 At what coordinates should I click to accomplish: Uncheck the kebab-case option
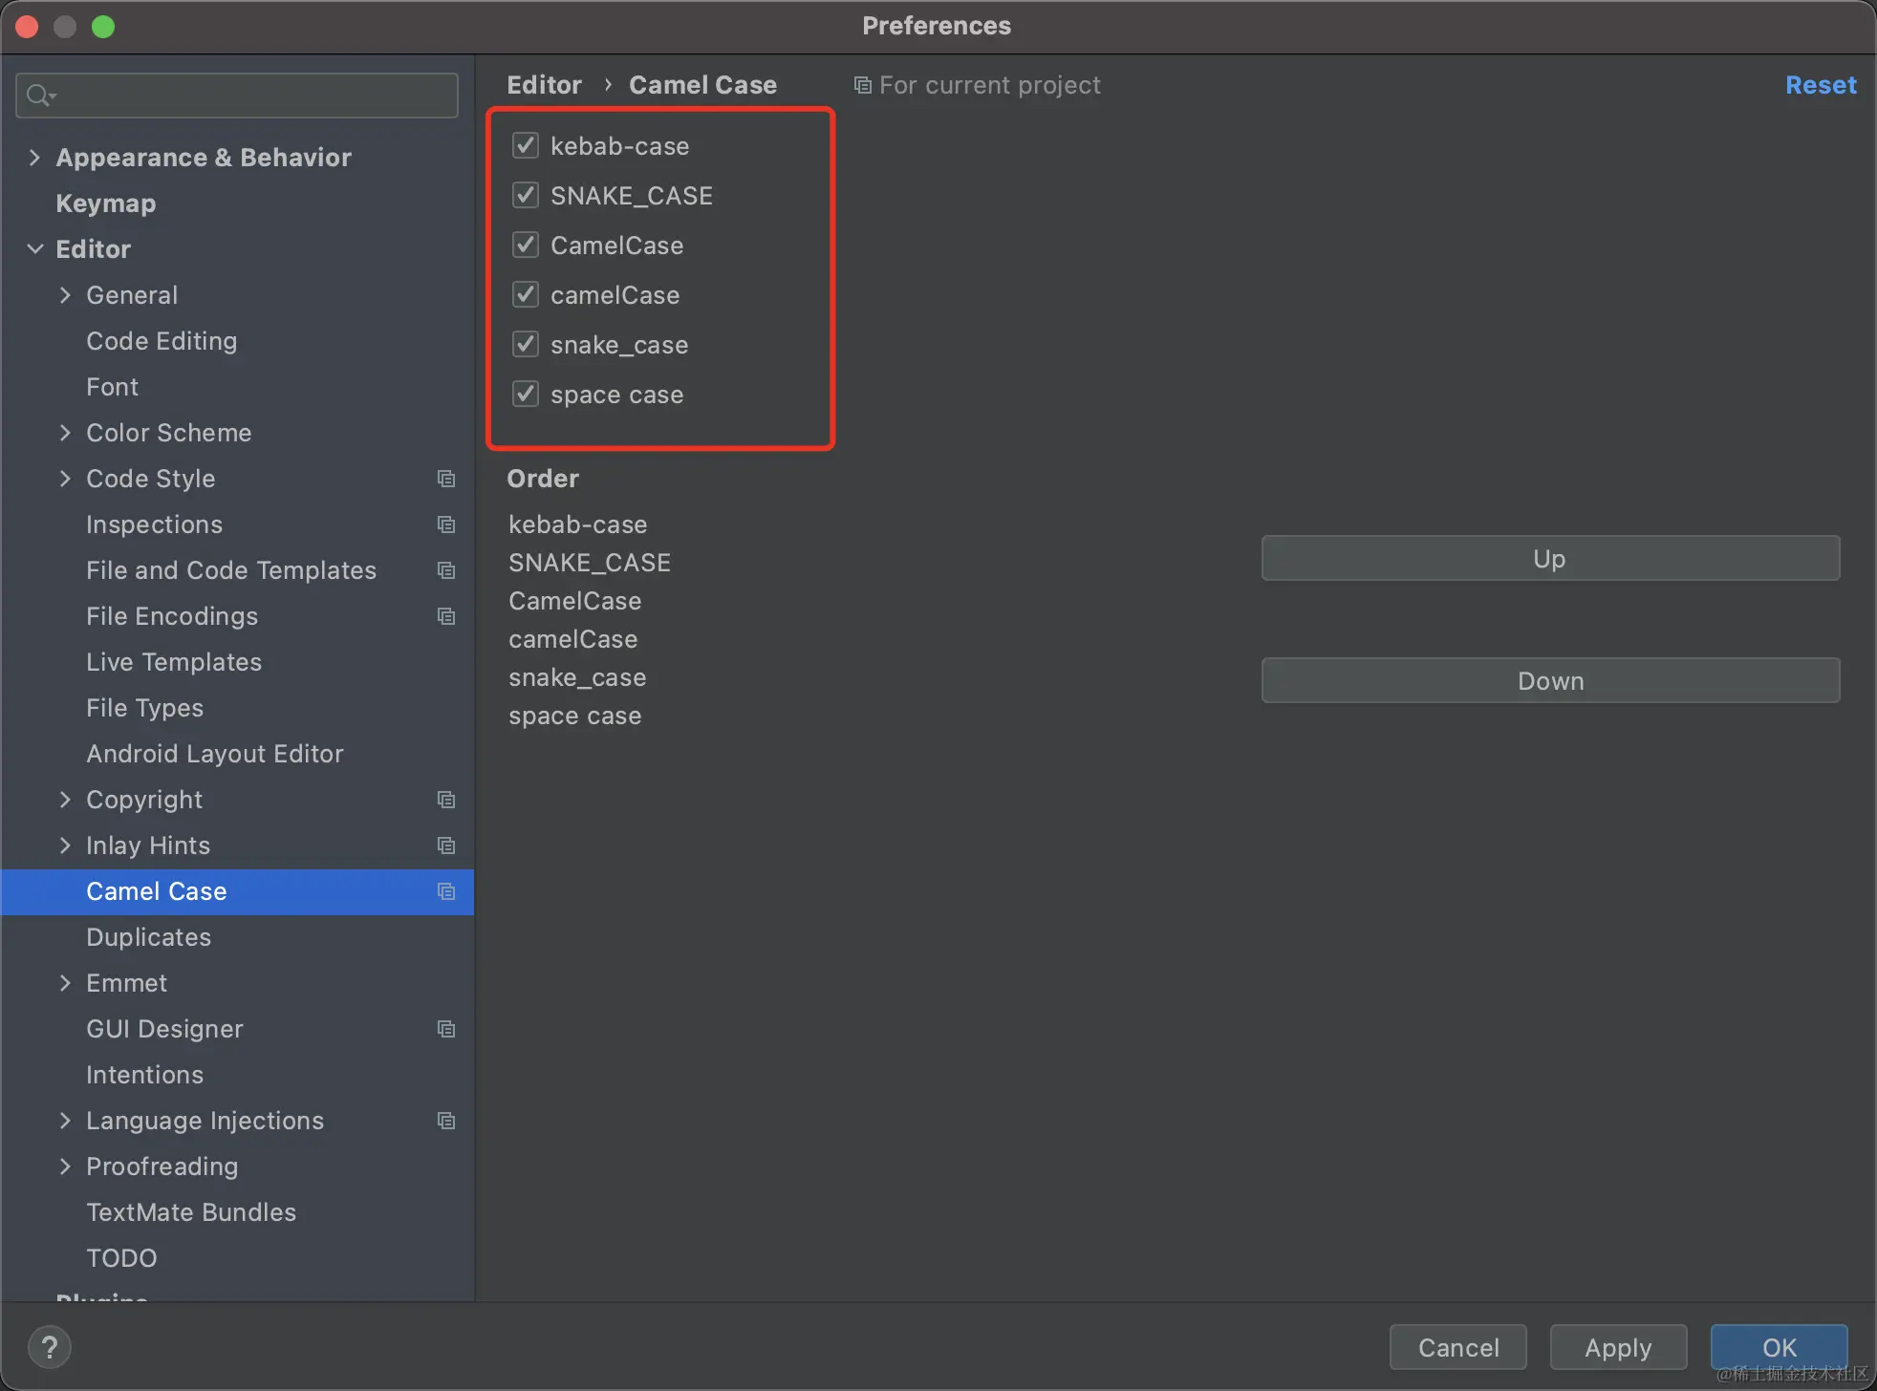coord(525,145)
